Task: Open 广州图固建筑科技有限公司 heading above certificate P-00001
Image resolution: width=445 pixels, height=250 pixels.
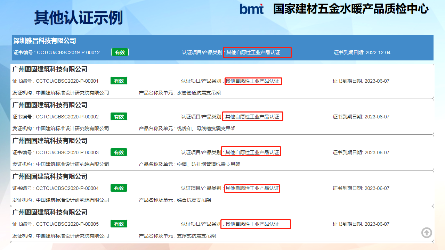Action: pos(50,69)
